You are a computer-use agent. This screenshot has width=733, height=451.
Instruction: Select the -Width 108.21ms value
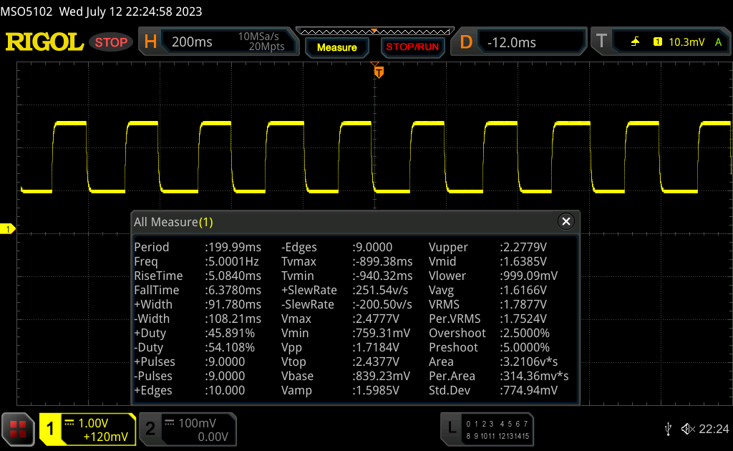click(233, 319)
